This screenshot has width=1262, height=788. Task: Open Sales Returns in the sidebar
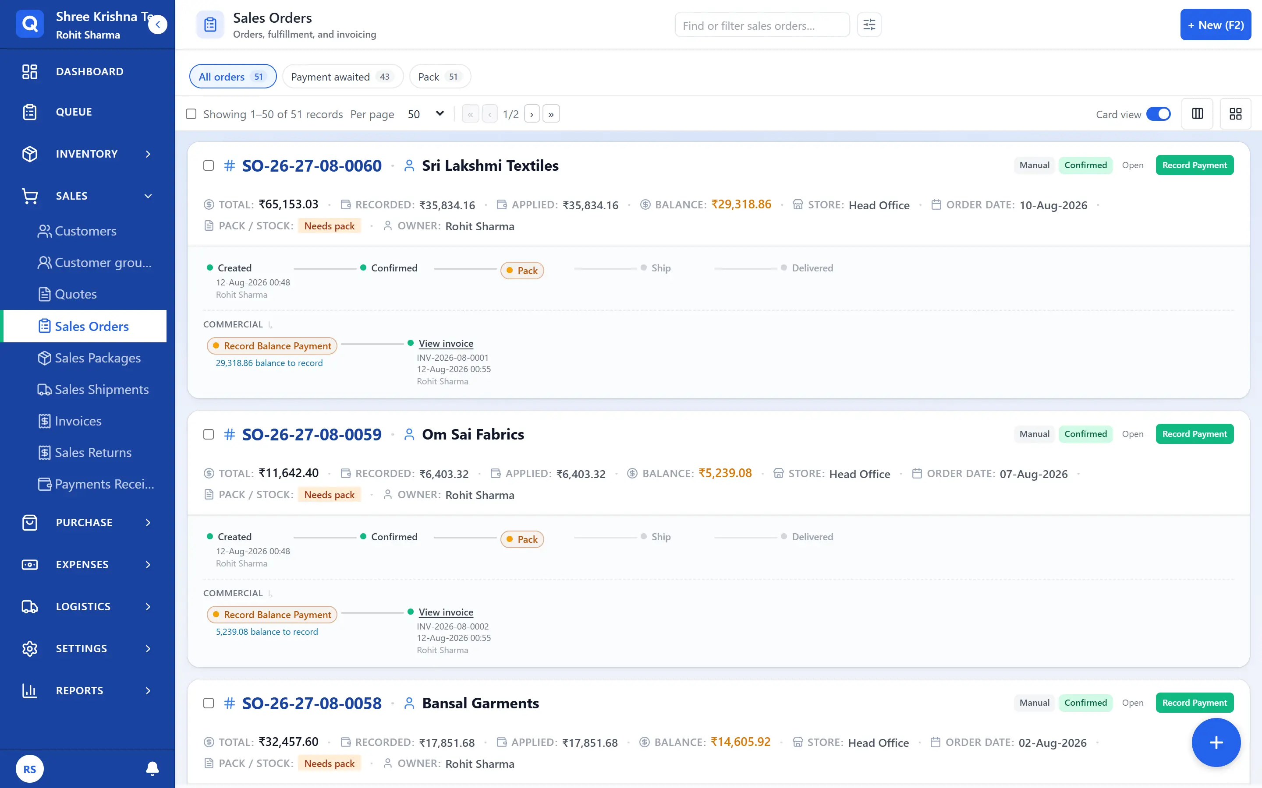(x=85, y=452)
